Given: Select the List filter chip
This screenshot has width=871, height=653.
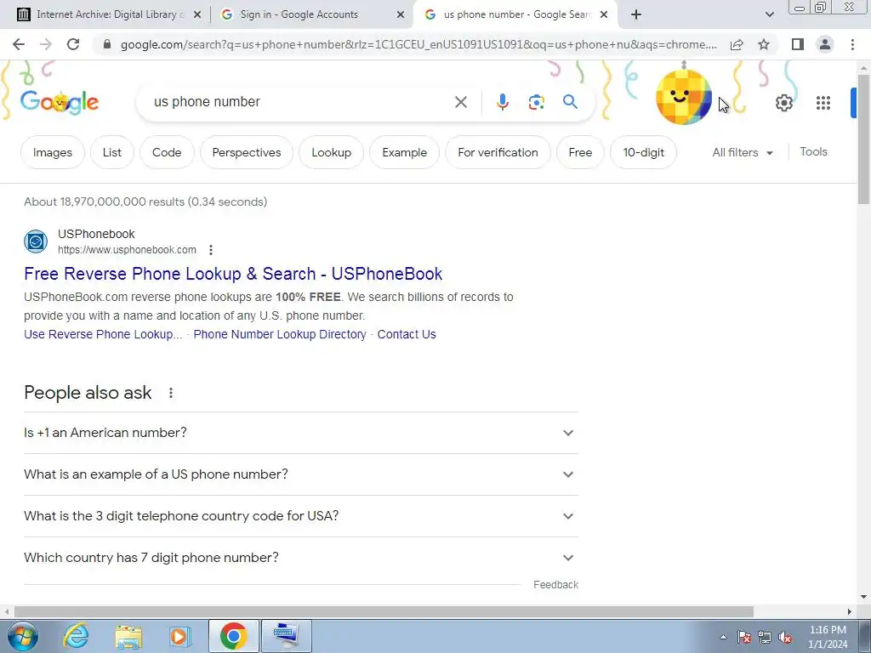Looking at the screenshot, I should [111, 152].
